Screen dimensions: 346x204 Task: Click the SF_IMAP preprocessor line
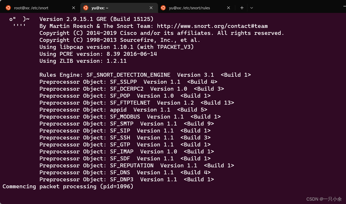pos(127,152)
